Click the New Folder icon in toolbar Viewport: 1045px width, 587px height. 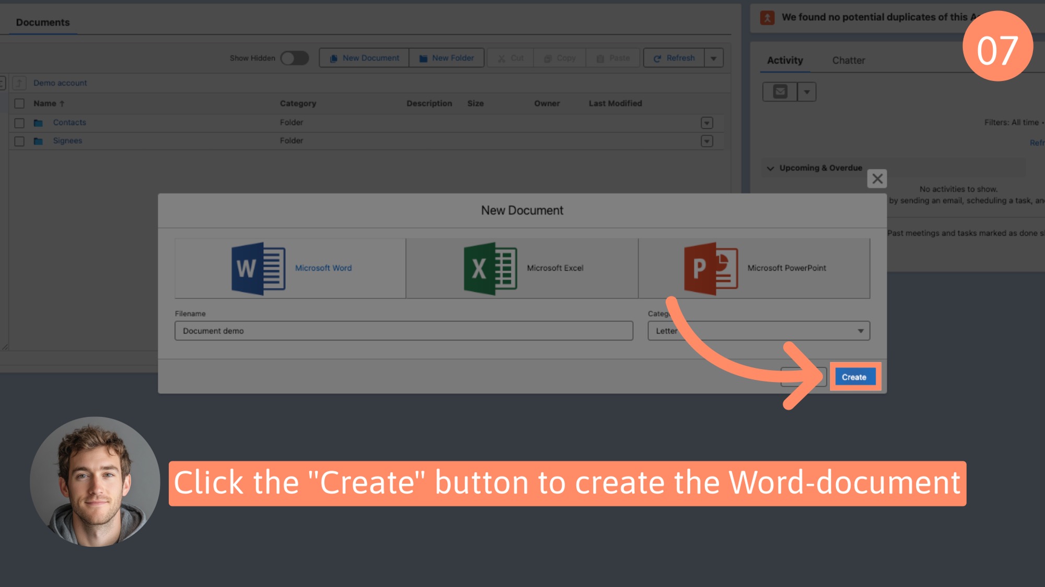[x=423, y=58]
